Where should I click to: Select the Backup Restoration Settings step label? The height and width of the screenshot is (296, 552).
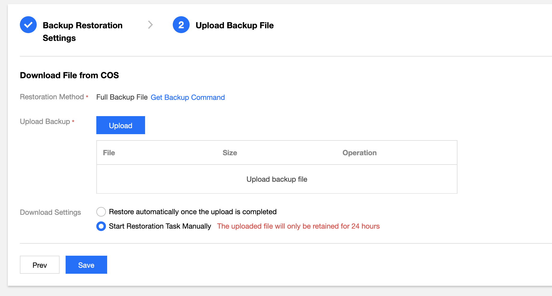click(82, 31)
